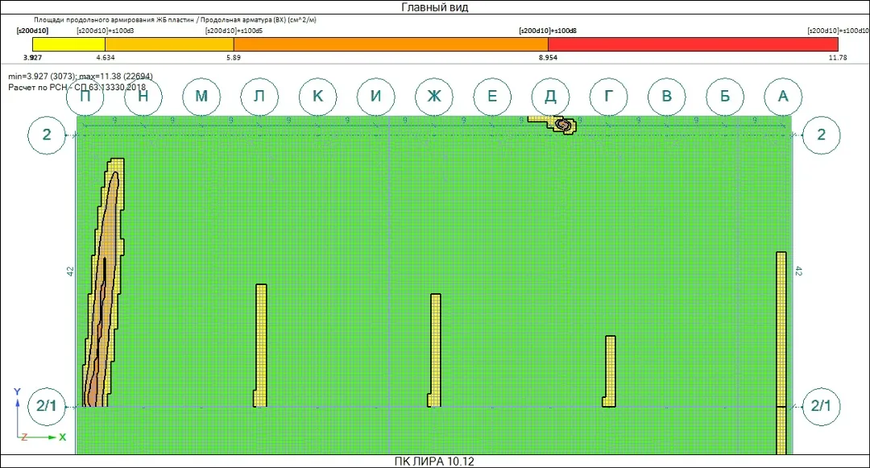Screen dimensions: 870x468
Task: Select the legend value 3.927
Action: (x=33, y=58)
